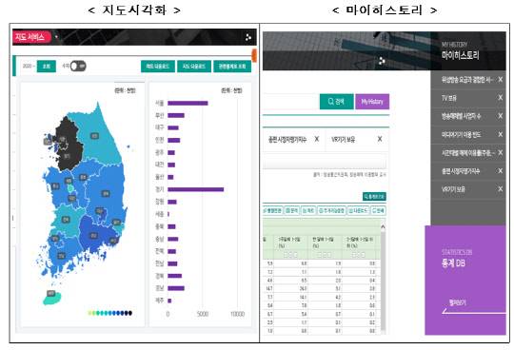Open the year selector showing 2020
The width and height of the screenshot is (514, 350).
[x=29, y=67]
